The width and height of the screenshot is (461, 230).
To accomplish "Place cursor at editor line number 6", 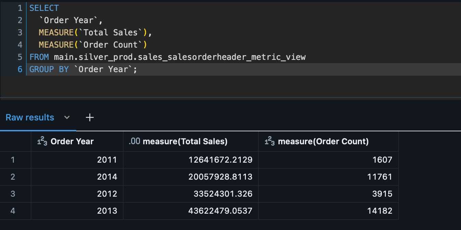I will (20, 69).
